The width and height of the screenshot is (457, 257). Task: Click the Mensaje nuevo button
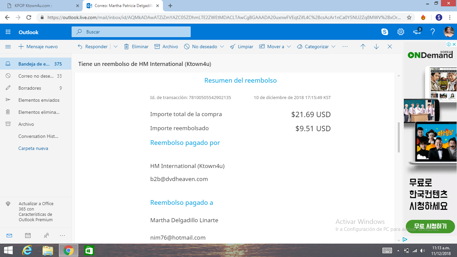click(38, 47)
